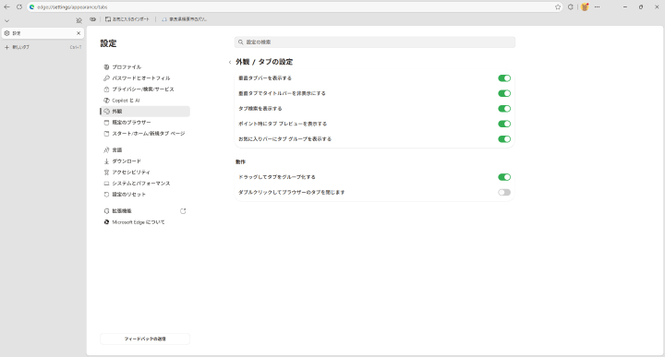Click the 動作 section heading
This screenshot has height=357, width=665.
(x=240, y=161)
